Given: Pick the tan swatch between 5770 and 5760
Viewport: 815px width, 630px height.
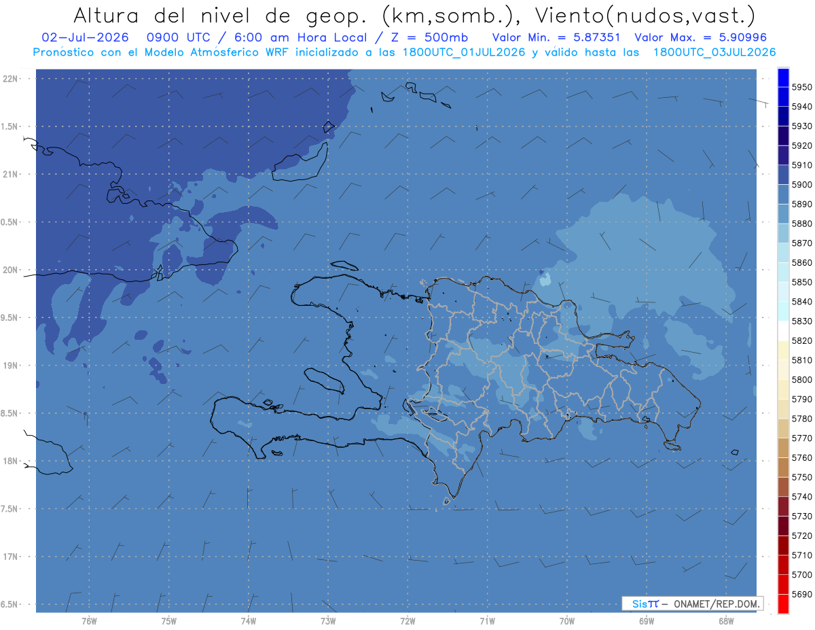Looking at the screenshot, I should click(783, 448).
